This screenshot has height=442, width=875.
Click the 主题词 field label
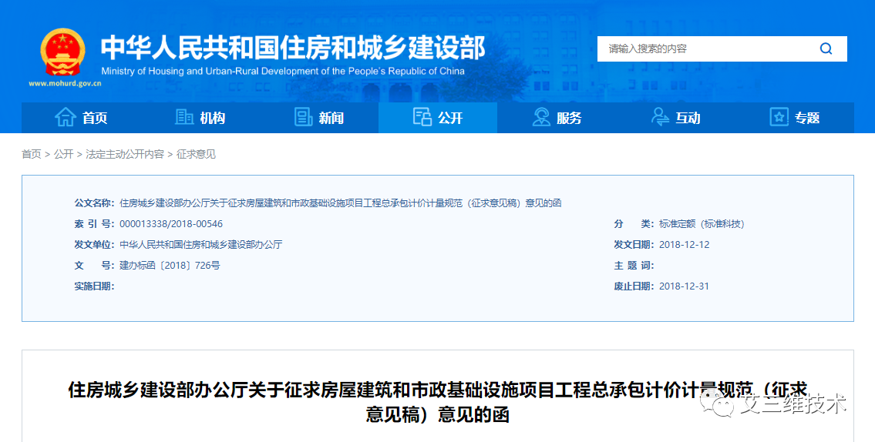(634, 266)
